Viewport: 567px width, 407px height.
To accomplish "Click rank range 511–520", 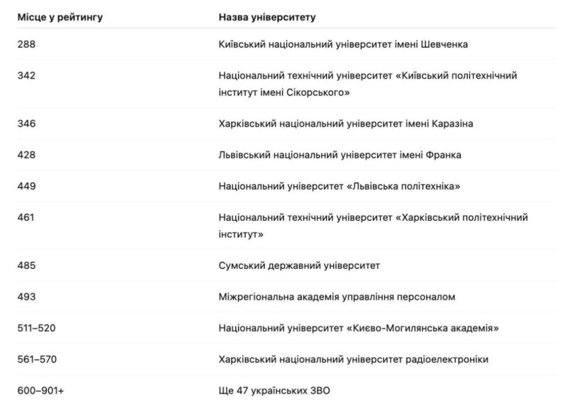I will point(37,328).
